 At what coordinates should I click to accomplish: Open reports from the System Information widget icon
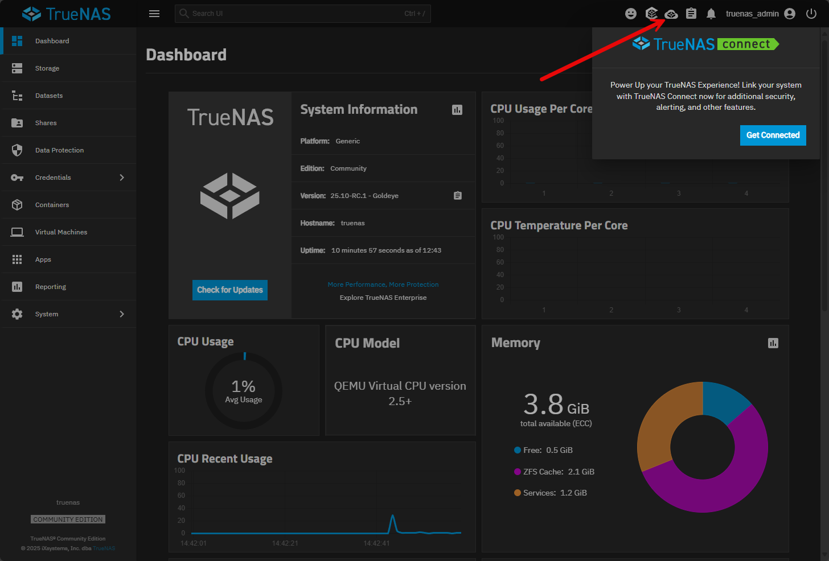click(457, 110)
